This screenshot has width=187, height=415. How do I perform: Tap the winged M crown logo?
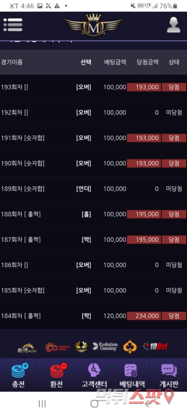(94, 25)
